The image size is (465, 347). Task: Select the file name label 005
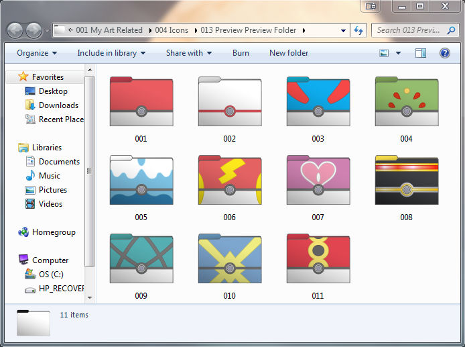[141, 217]
